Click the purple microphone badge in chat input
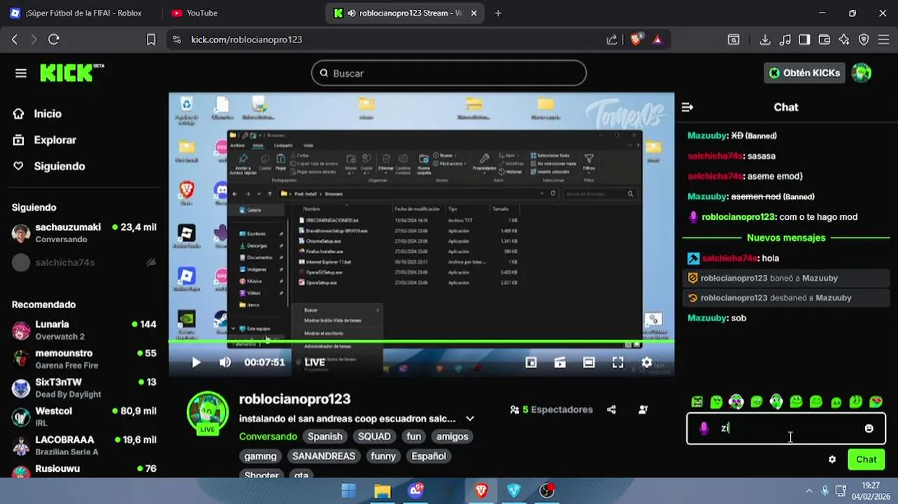Viewport: 898px width, 504px height. tap(704, 428)
